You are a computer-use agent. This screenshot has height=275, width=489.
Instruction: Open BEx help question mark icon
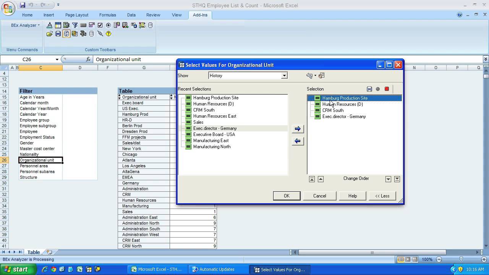[x=108, y=34]
